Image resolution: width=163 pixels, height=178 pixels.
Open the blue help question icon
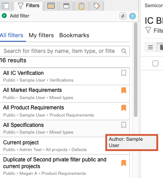[133, 16]
